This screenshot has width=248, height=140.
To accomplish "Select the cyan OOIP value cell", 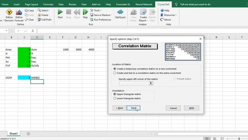I will point(24,78).
